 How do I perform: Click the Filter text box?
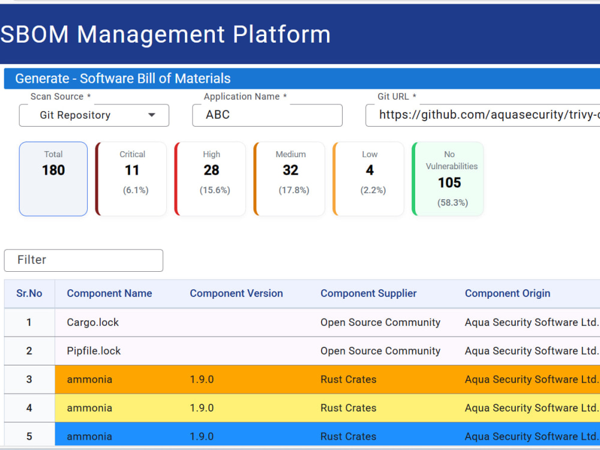[83, 260]
